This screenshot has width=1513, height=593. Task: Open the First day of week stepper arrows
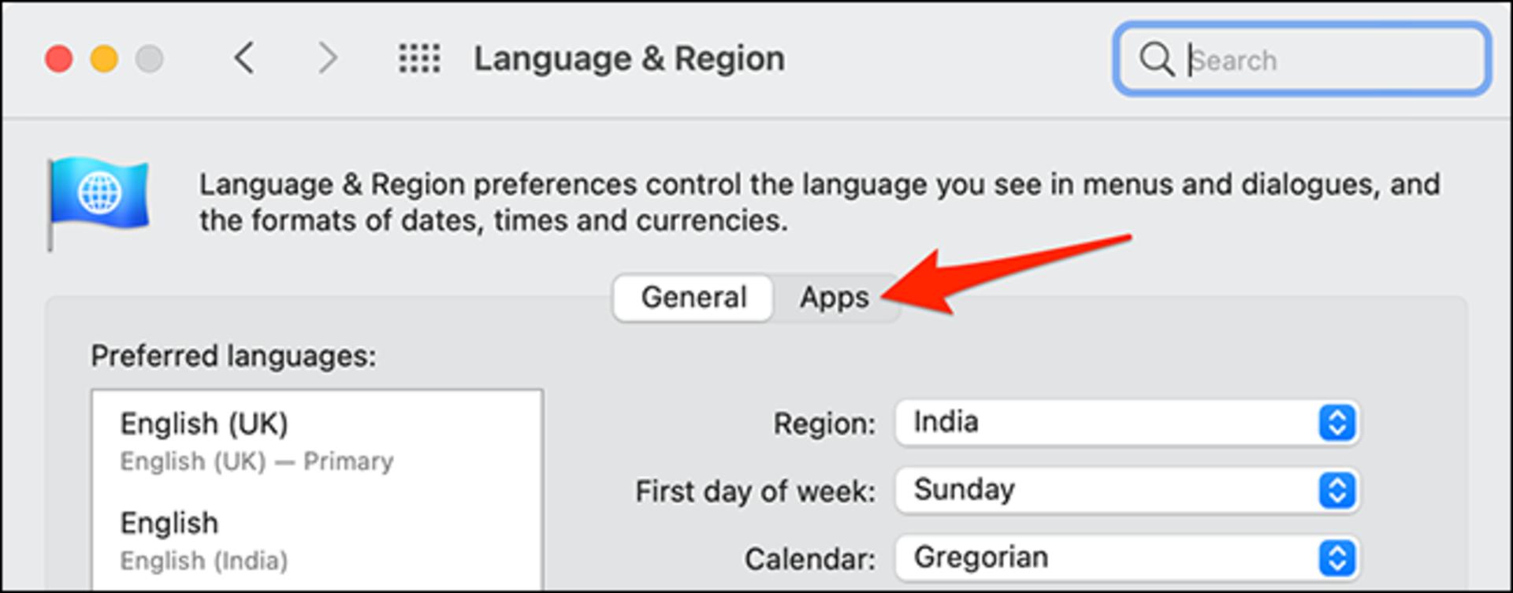pos(1336,491)
